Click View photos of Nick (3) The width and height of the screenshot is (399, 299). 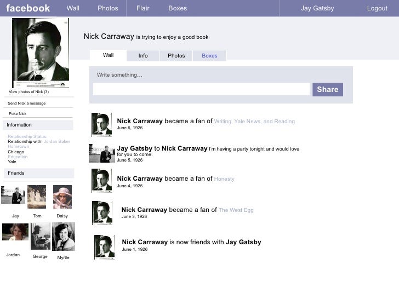coord(29,92)
